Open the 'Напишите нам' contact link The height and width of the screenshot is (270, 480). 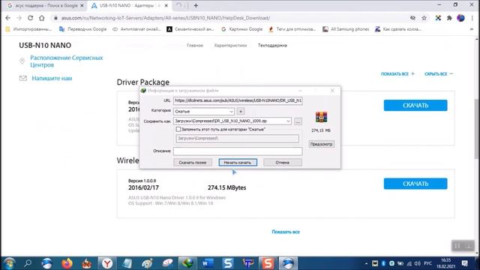52,78
